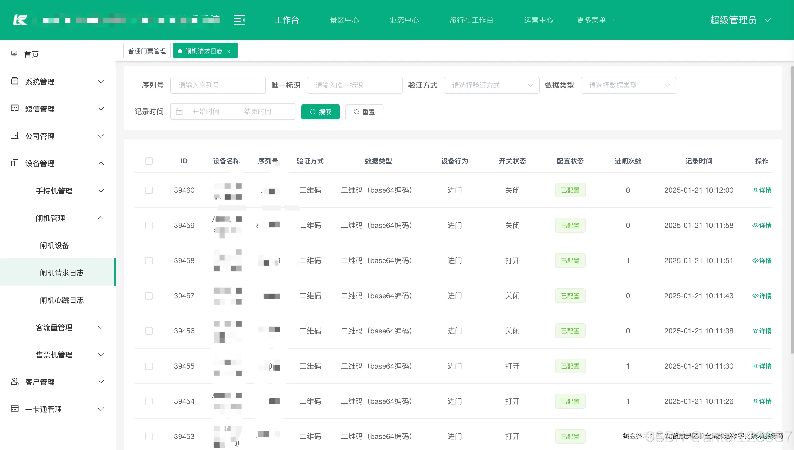Click the 客户管理 people icon
Image resolution: width=794 pixels, height=450 pixels.
pos(14,381)
